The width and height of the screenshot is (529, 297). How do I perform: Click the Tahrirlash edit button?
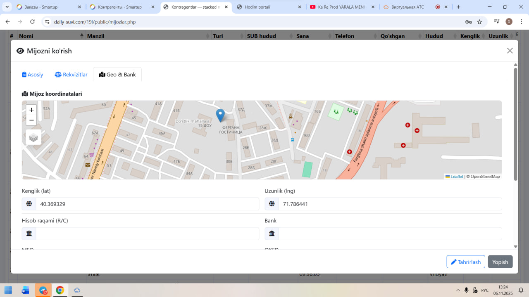tap(465, 262)
